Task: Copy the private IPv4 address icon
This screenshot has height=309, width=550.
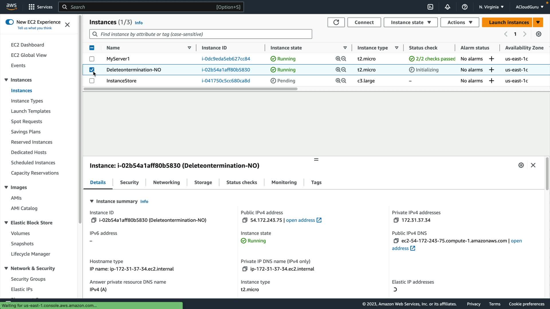Action: point(396,220)
